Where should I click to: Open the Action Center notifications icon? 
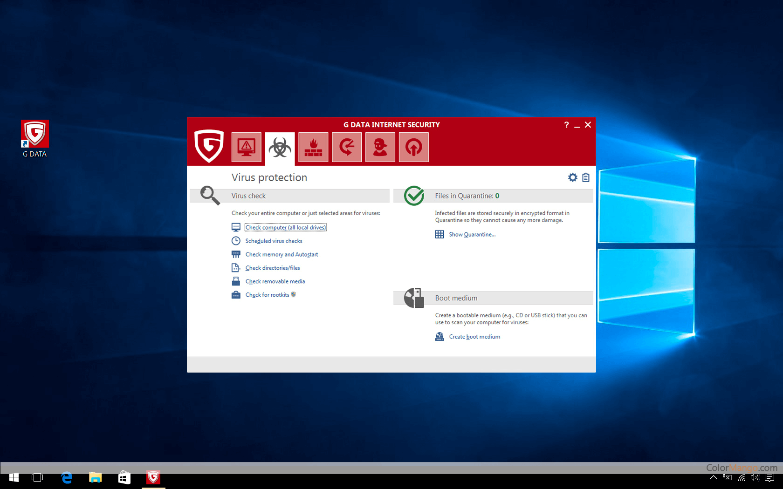click(x=769, y=477)
